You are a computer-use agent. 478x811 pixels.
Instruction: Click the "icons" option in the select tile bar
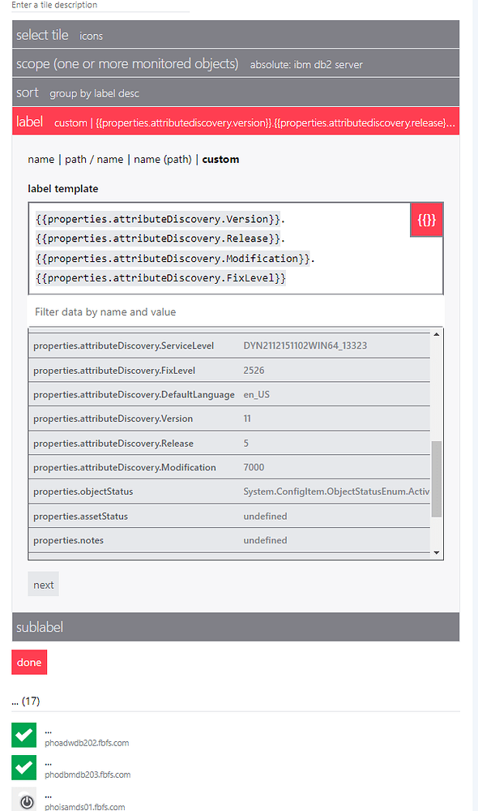pos(91,36)
